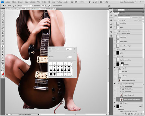
Task: Select the Brush tool in the toolbox
Action: pos(3,31)
